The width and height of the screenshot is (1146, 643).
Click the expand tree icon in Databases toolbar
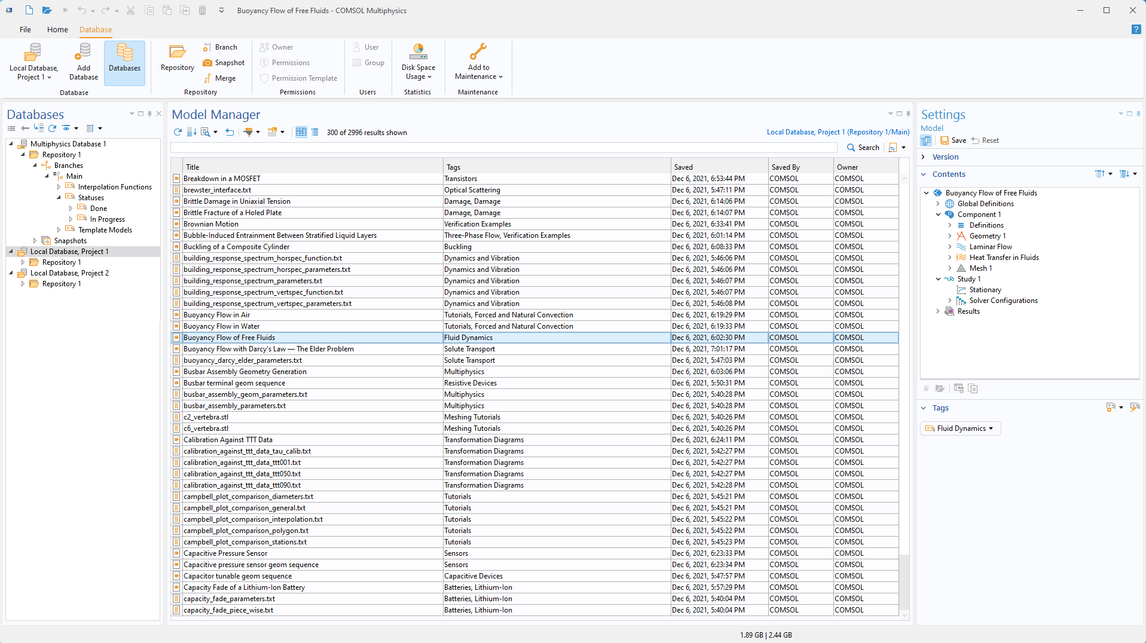(39, 128)
